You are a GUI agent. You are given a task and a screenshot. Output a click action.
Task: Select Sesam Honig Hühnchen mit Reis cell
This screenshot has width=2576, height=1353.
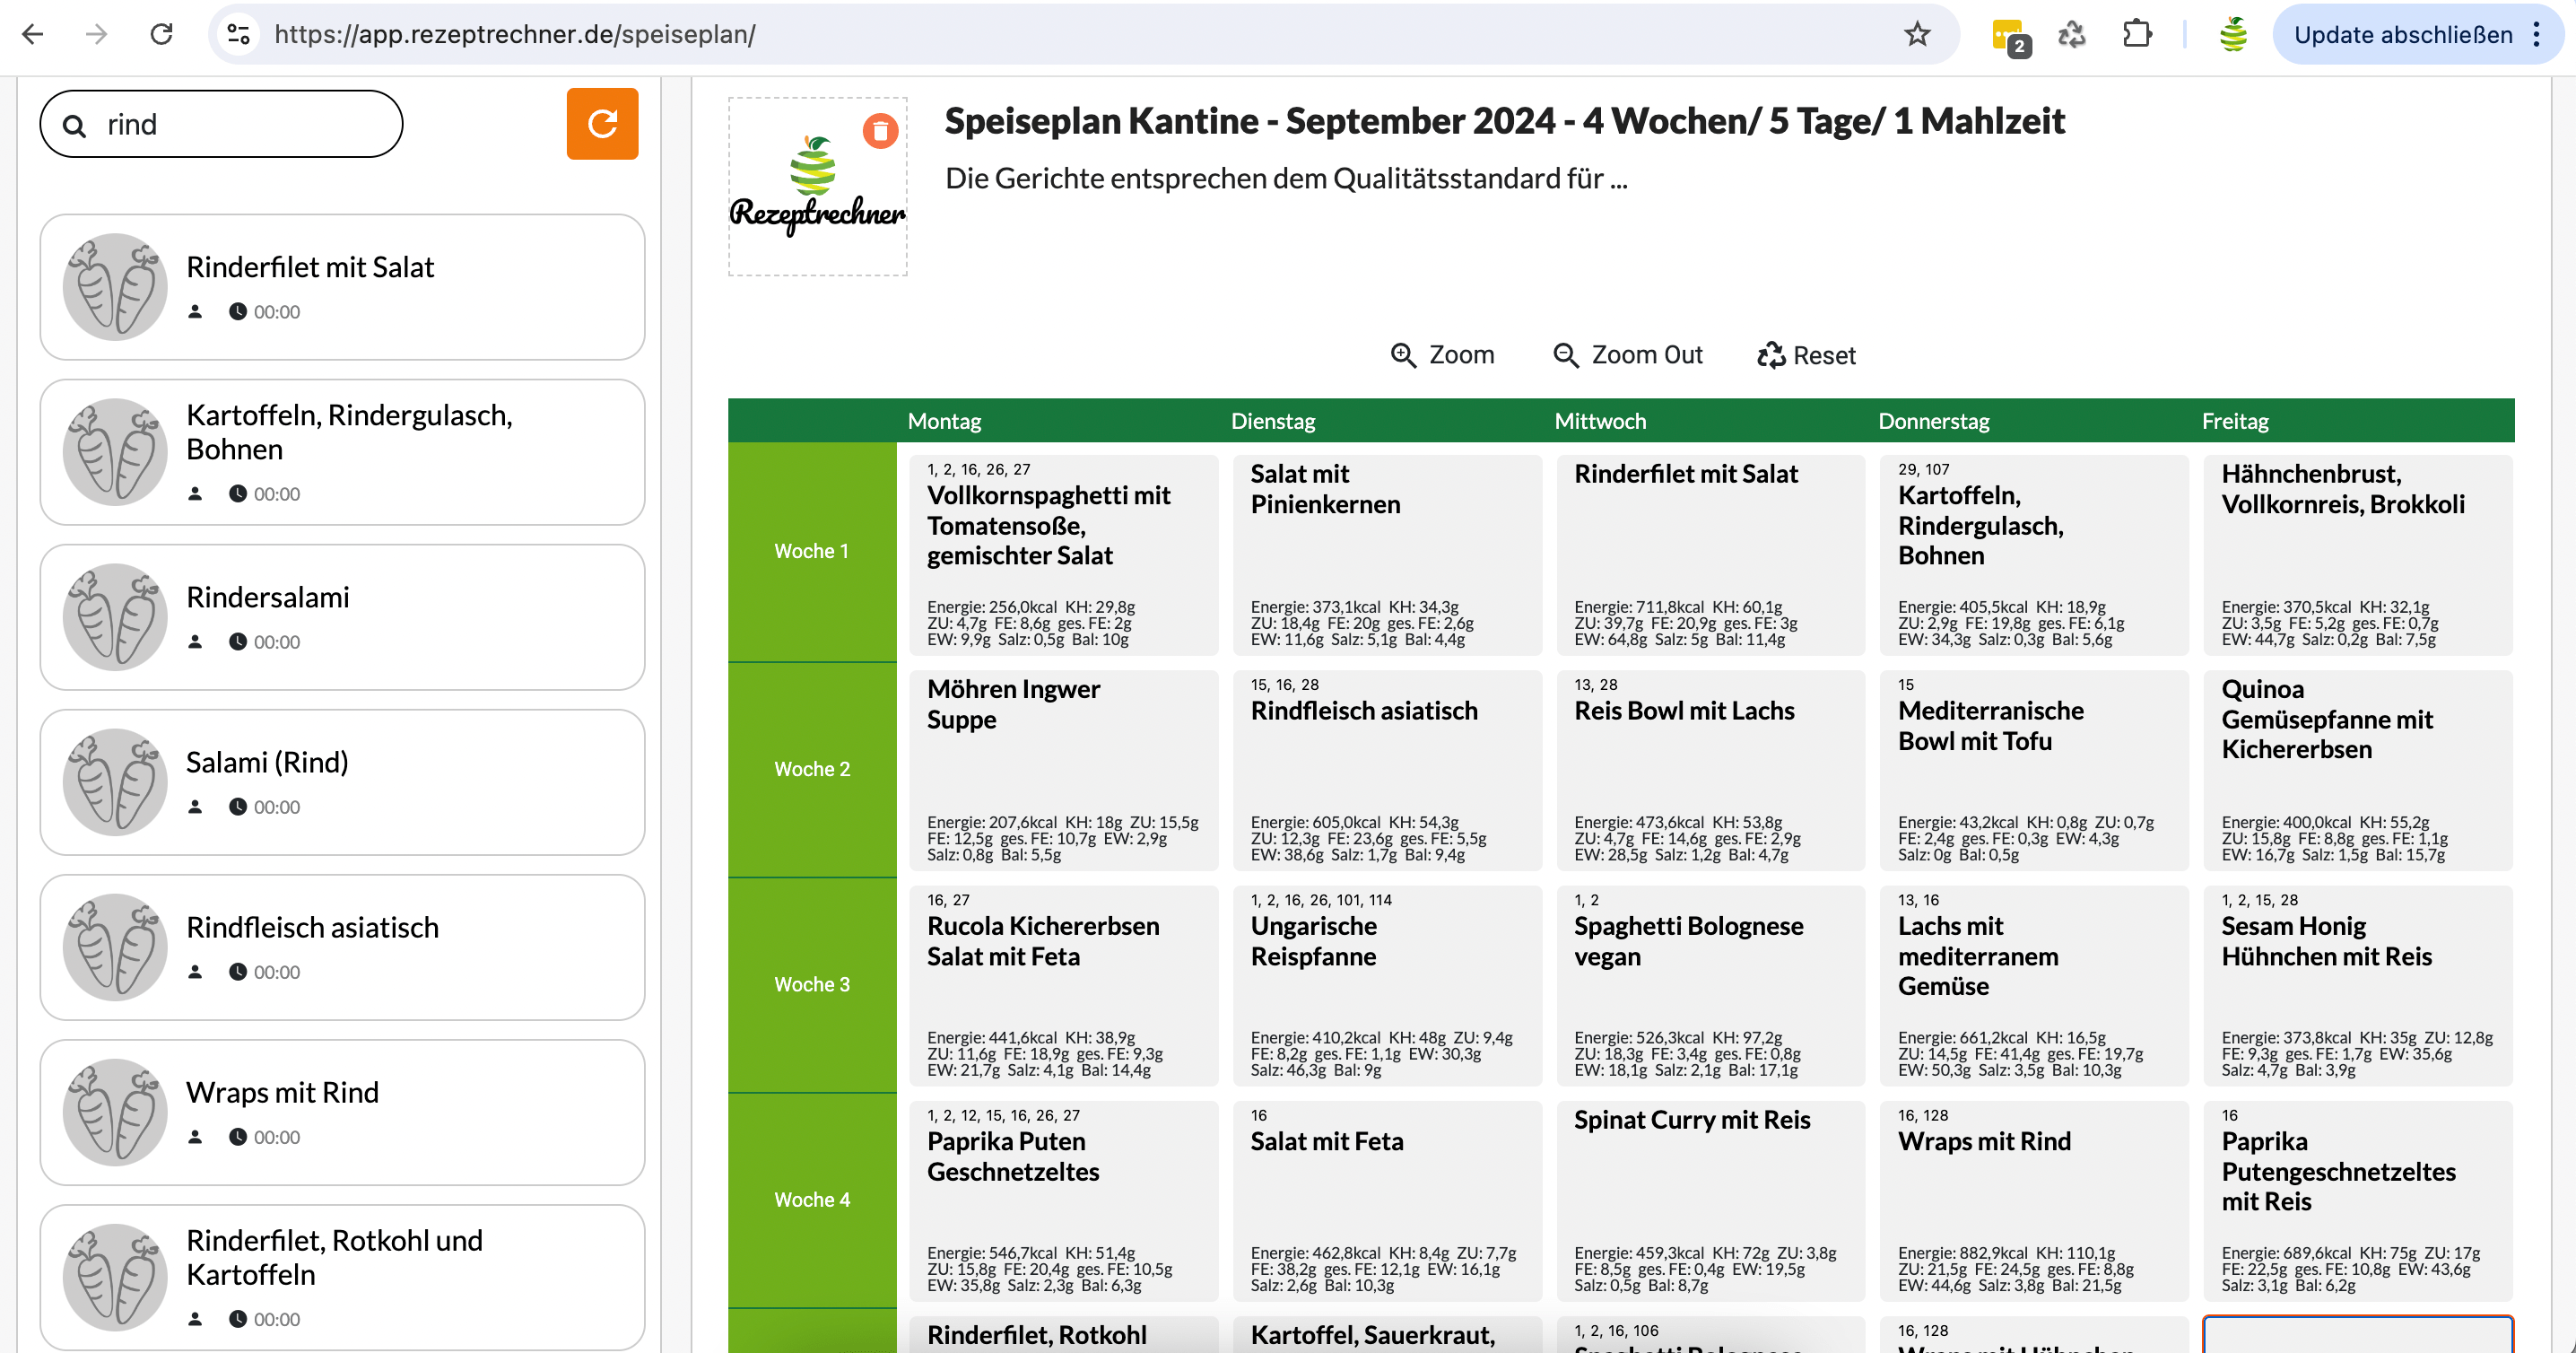pyautogui.click(x=2358, y=985)
